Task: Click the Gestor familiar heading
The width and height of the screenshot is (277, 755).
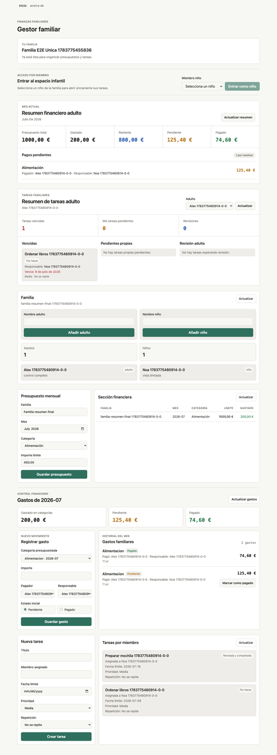Action: tap(39, 29)
